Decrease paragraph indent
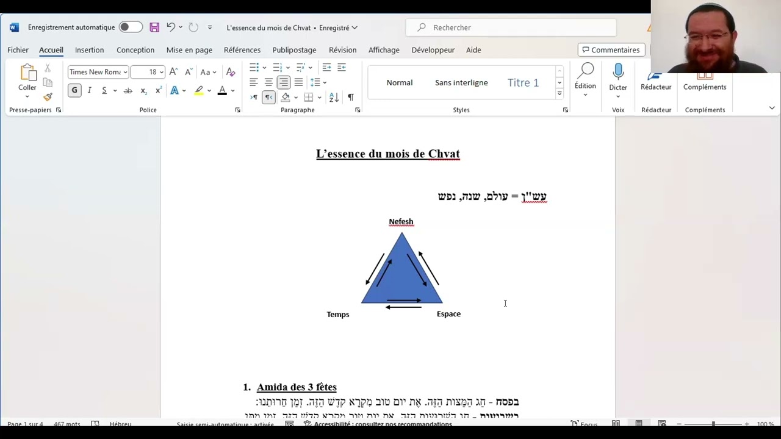 pyautogui.click(x=326, y=67)
